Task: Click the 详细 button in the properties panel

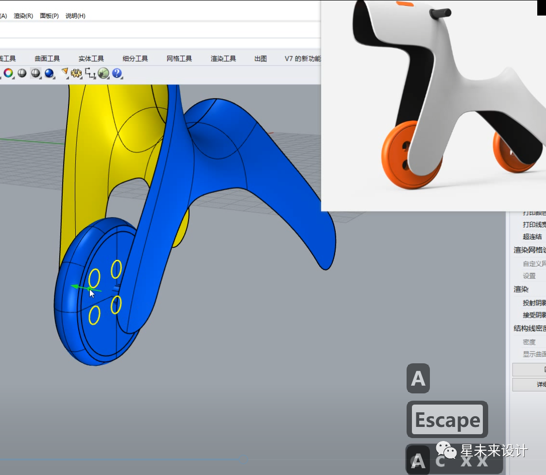Action: [x=529, y=385]
